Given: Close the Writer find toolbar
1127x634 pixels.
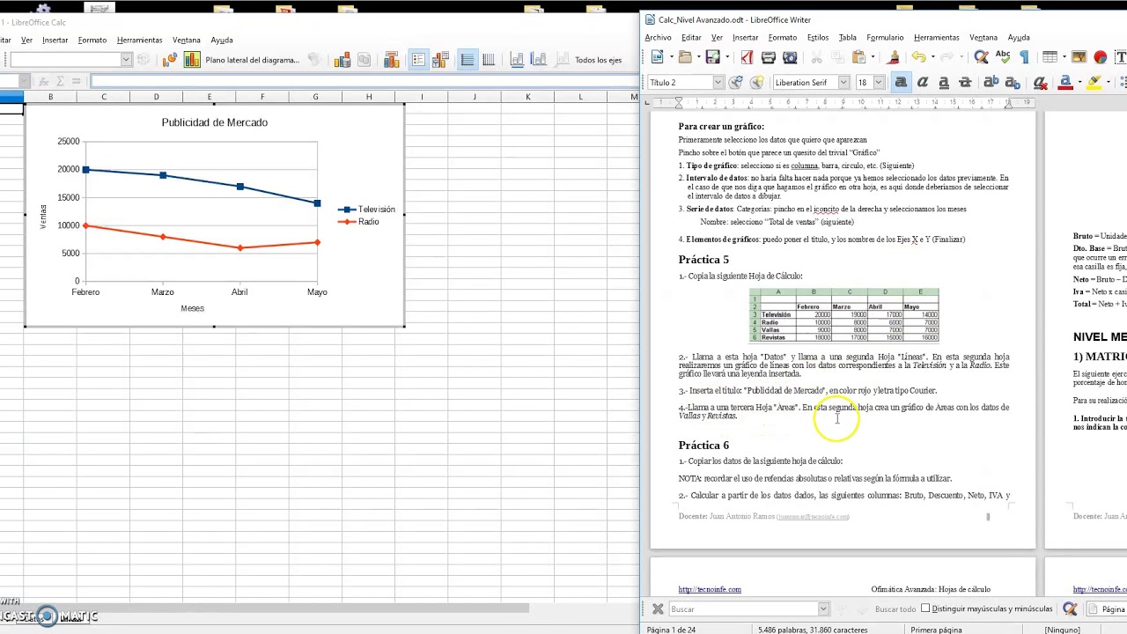Looking at the screenshot, I should click(x=657, y=609).
